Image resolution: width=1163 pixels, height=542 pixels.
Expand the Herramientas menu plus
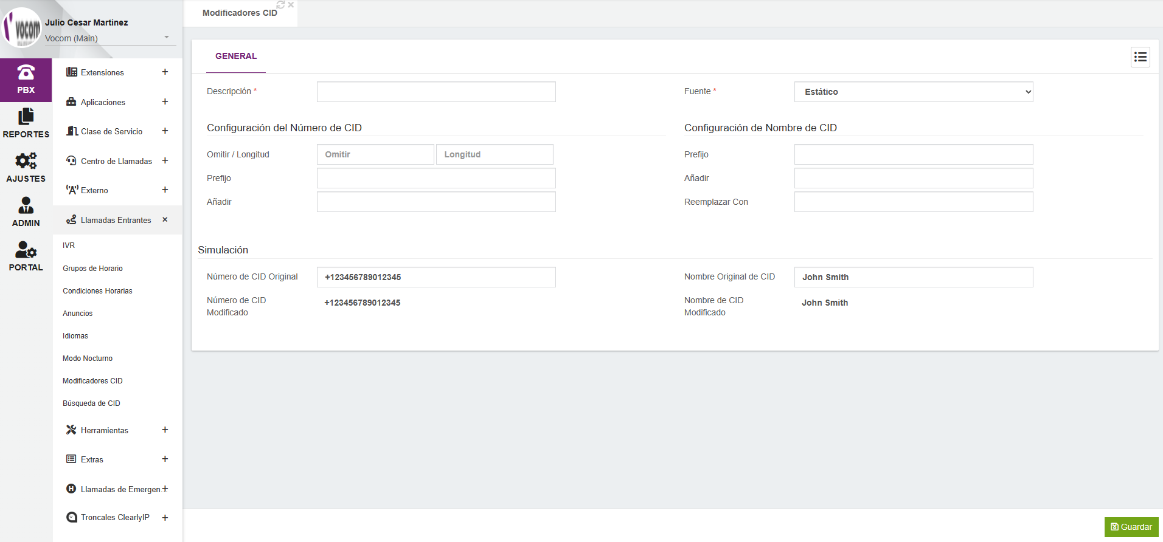165,430
